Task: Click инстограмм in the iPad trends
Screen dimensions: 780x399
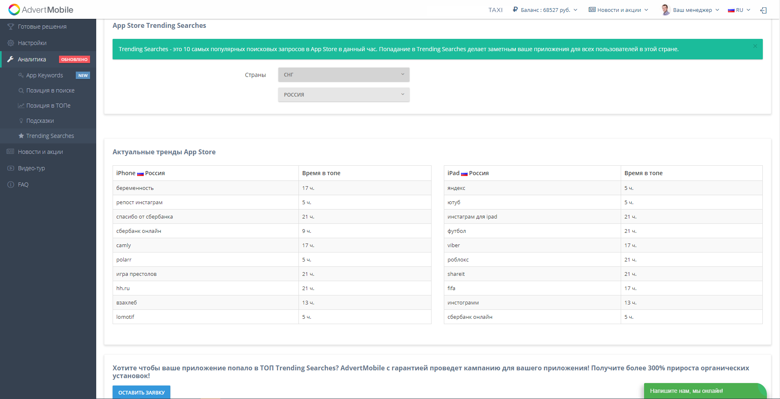Action: [463, 302]
